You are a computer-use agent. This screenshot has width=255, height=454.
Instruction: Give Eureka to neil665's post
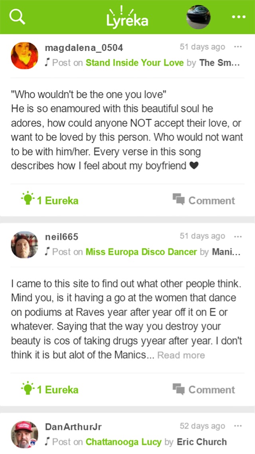(50, 389)
